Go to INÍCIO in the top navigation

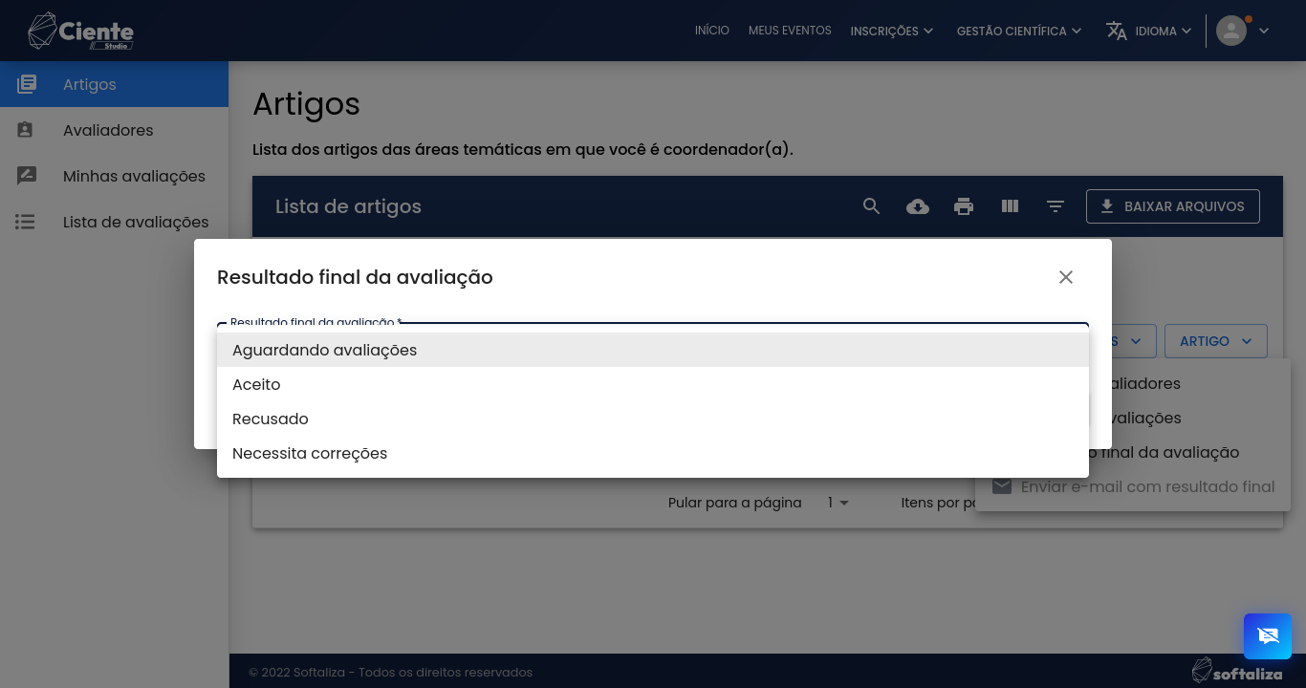click(712, 31)
